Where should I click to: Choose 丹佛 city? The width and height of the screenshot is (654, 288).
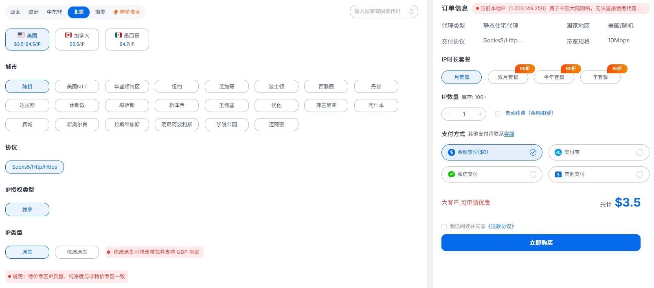coord(376,86)
